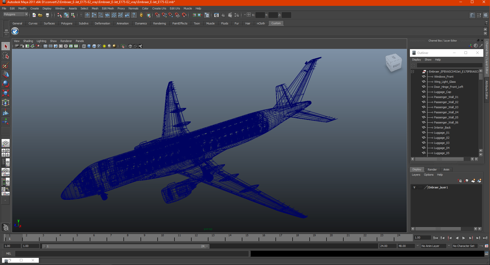Click Move layer down icon in Layer Editor

[x=467, y=181]
